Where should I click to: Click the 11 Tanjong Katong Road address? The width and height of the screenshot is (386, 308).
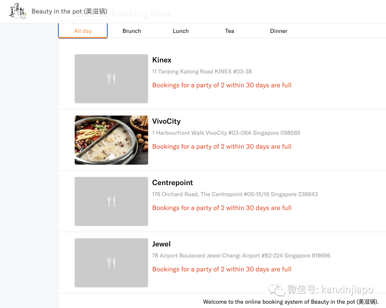click(x=202, y=72)
